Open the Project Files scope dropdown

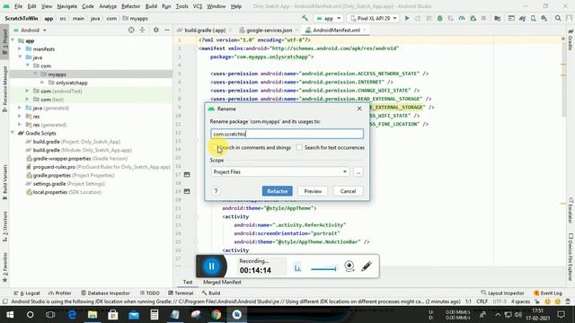(280, 171)
